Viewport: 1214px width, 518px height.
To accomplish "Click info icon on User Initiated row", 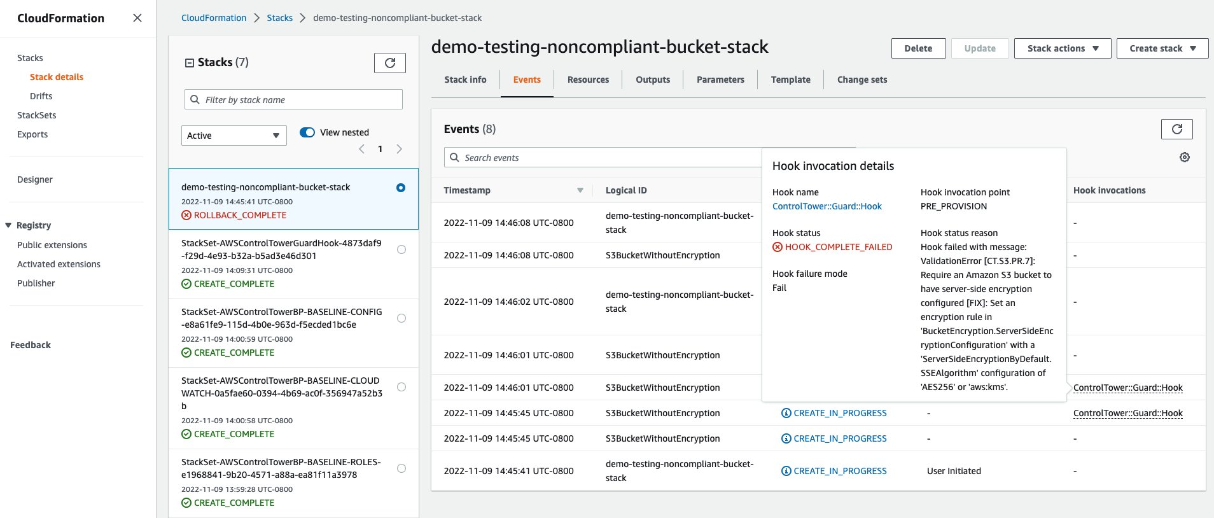I will pyautogui.click(x=786, y=471).
